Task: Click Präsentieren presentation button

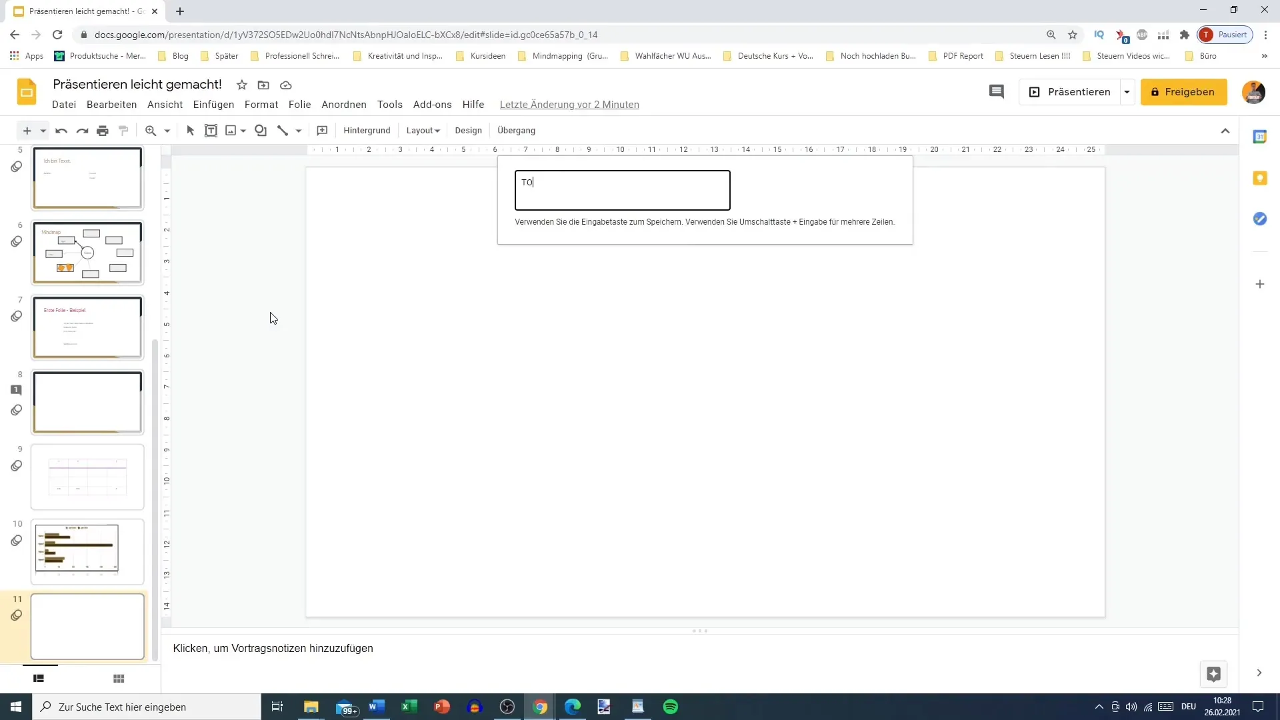Action: 1071,91
